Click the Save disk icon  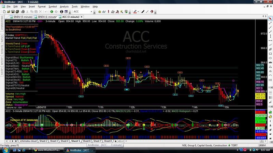point(13,12)
